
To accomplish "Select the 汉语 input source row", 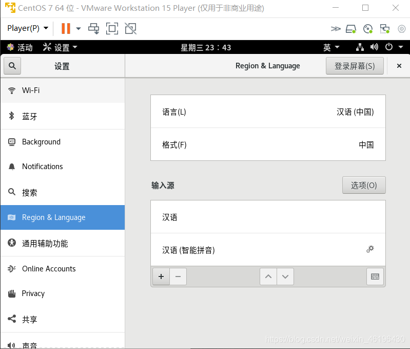I will coord(268,217).
